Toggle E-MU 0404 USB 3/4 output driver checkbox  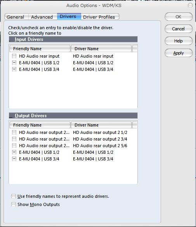14,159
